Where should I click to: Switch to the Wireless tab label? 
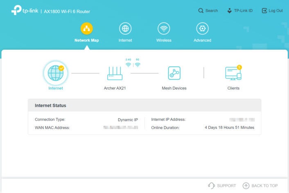pyautogui.click(x=164, y=40)
